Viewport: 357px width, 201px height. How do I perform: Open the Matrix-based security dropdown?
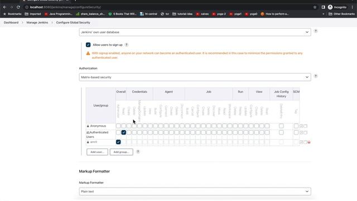pyautogui.click(x=195, y=77)
